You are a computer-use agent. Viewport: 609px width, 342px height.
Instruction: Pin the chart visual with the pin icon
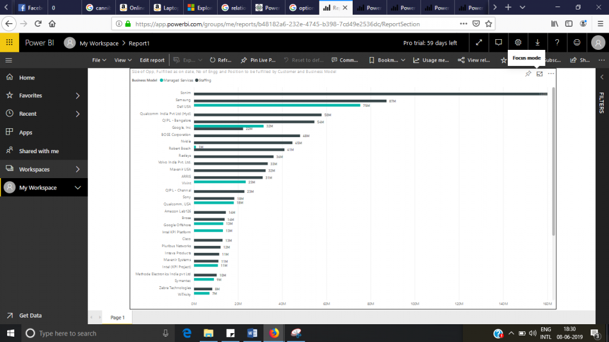pyautogui.click(x=528, y=74)
